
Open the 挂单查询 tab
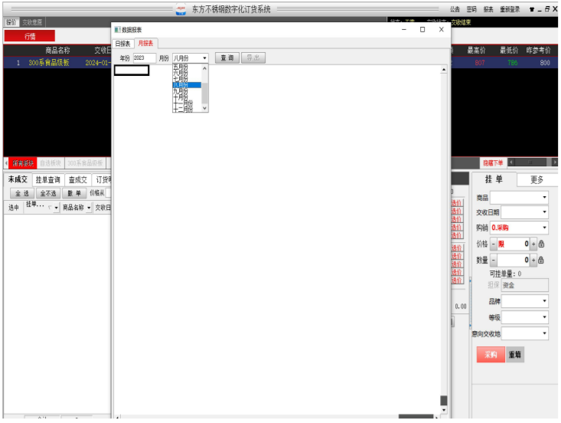47,179
